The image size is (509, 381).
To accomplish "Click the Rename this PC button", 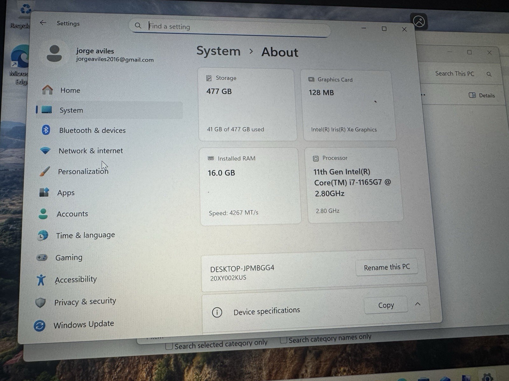I will point(387,267).
